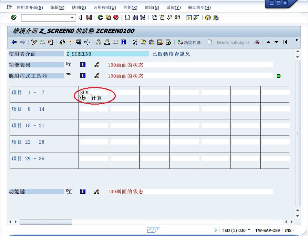
Task: Click the Cut scissors icon
Action: [x=135, y=42]
